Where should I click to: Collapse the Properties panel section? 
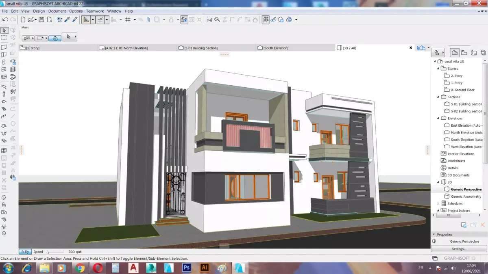click(434, 234)
